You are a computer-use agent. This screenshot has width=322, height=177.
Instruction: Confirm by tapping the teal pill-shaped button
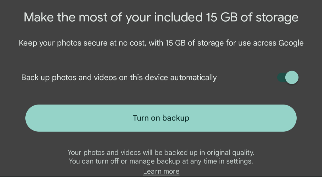click(x=161, y=118)
